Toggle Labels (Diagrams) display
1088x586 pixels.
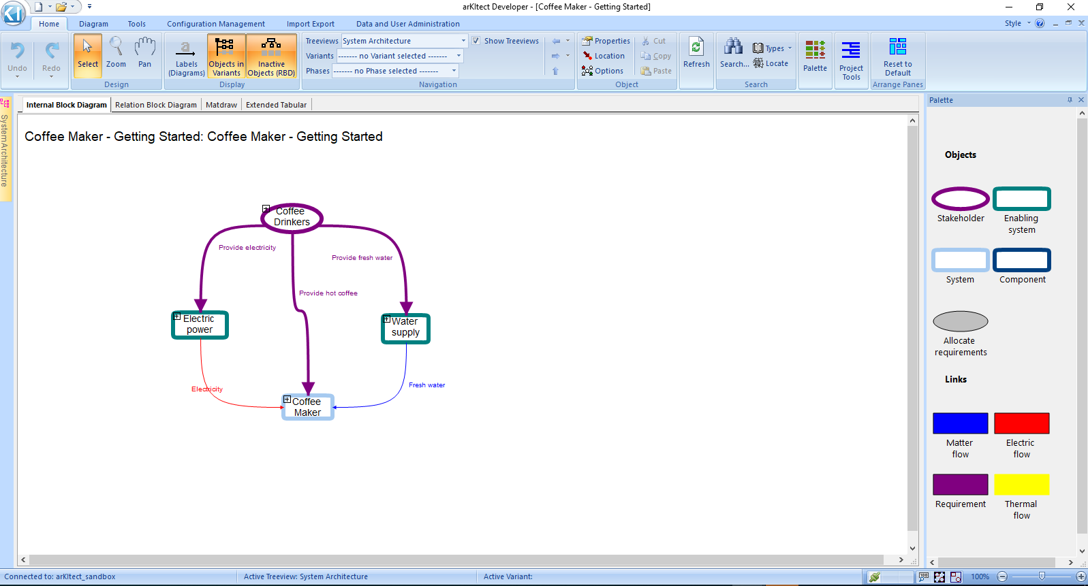click(186, 57)
